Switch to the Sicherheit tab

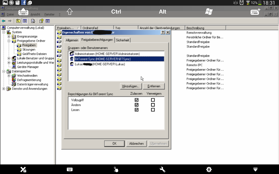point(122,40)
